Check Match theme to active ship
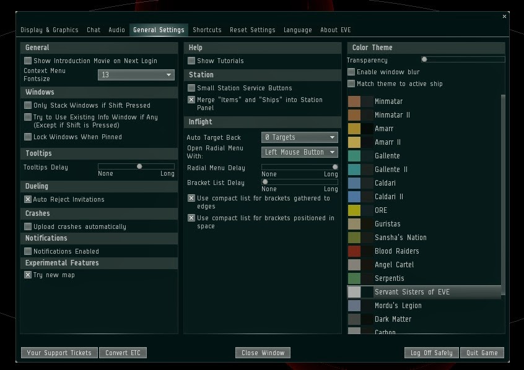Screen dimensions: 524x370 click(x=351, y=84)
